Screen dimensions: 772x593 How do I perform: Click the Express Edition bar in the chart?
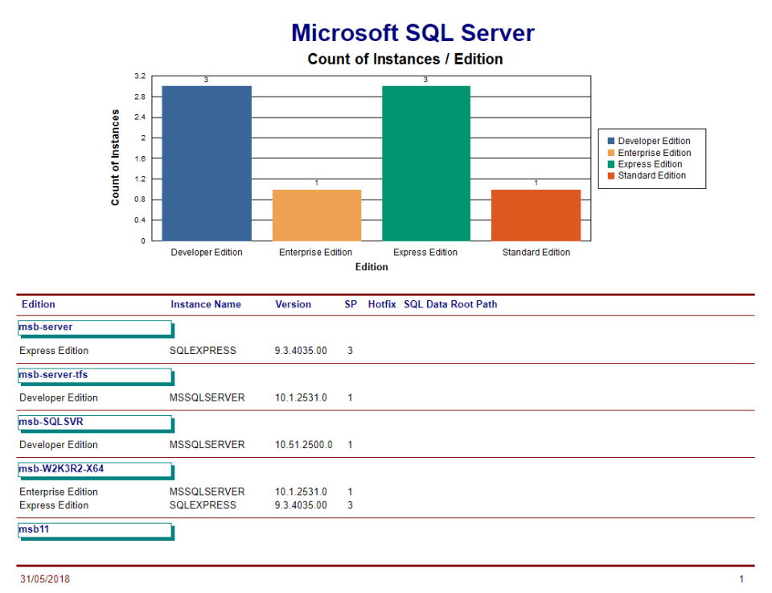(x=425, y=161)
